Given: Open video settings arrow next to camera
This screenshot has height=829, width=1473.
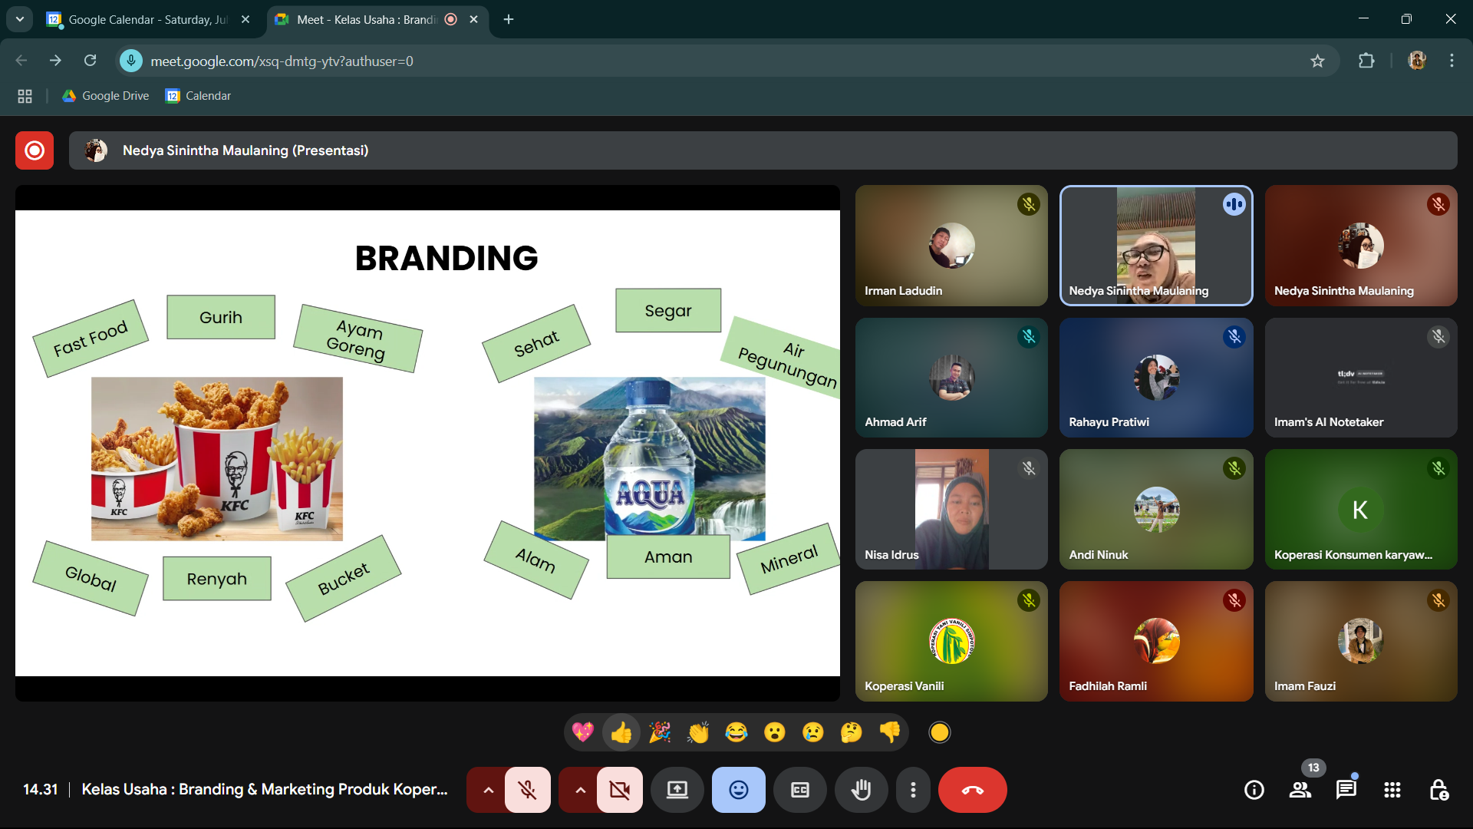Looking at the screenshot, I should pos(580,789).
